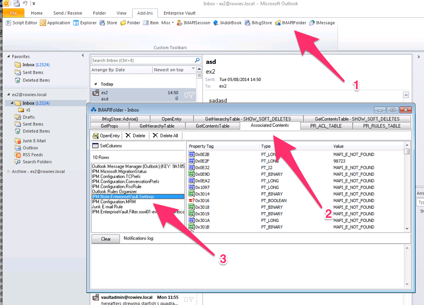Image resolution: width=424 pixels, height=305 pixels.
Task: Click the Application toolbar icon
Action: pos(55,23)
